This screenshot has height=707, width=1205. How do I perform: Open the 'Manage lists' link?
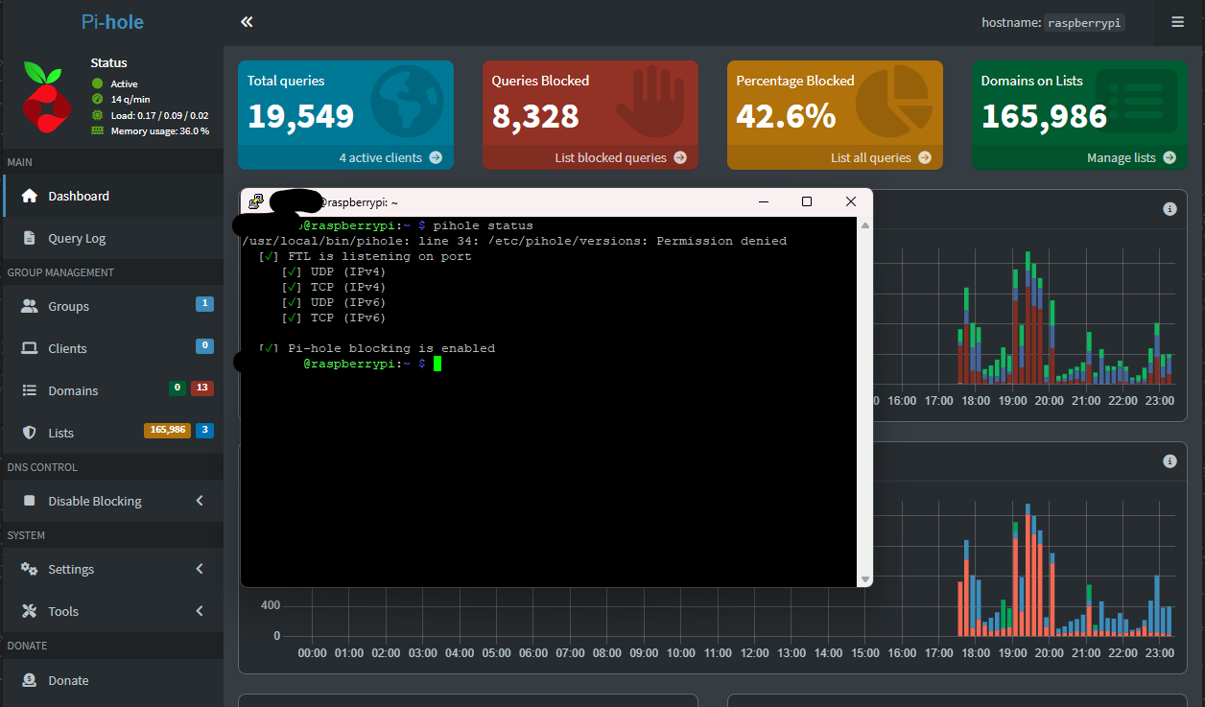click(x=1079, y=157)
